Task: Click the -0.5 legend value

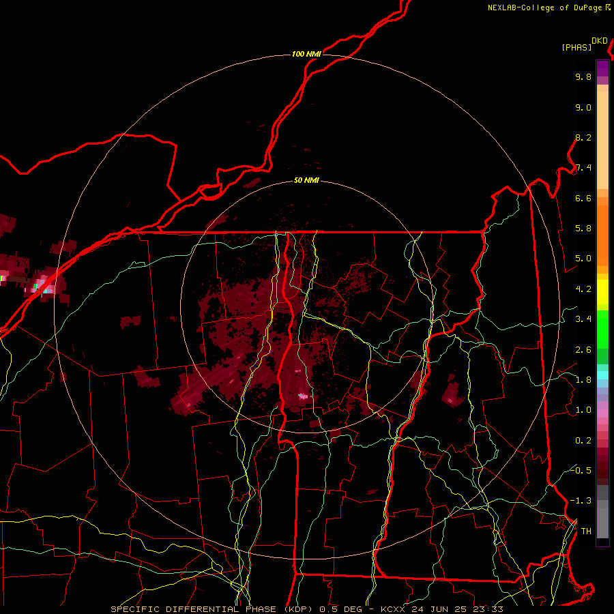Action: coord(581,470)
